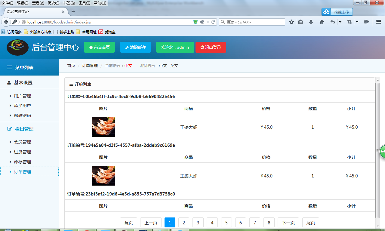Image resolution: width=385 pixels, height=231 pixels.
Task: Switch language to 中文 option
Action: click(163, 66)
